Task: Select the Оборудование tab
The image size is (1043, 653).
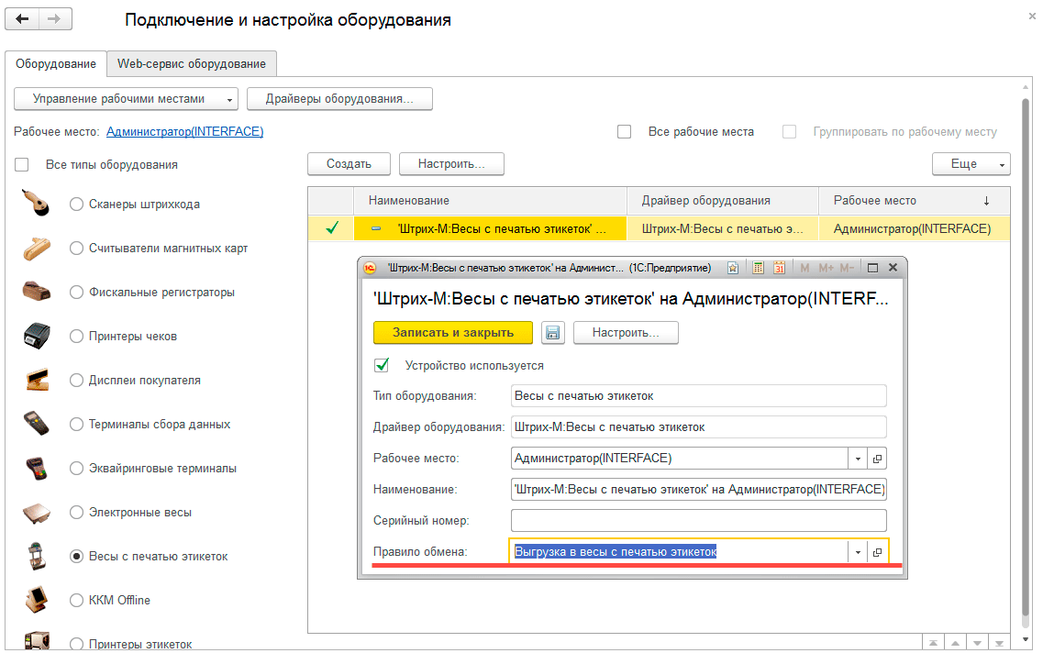Action: click(x=56, y=64)
